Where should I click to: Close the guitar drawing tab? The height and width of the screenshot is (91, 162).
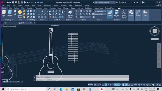click(30, 23)
